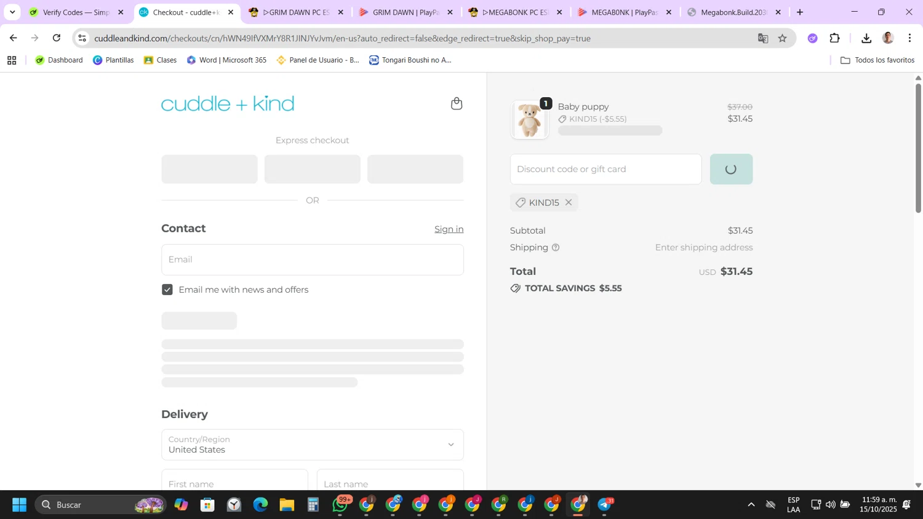Click the Baby puppy product thumbnail
The height and width of the screenshot is (519, 923).
click(530, 119)
